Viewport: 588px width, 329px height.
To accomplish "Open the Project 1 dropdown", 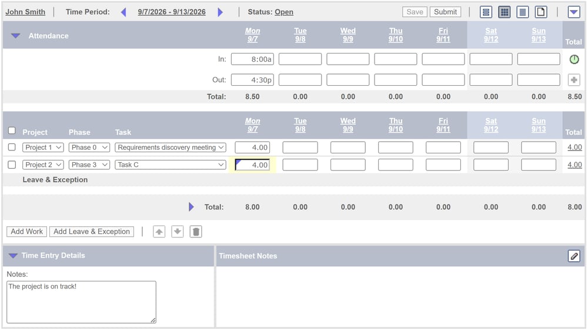I will 43,147.
